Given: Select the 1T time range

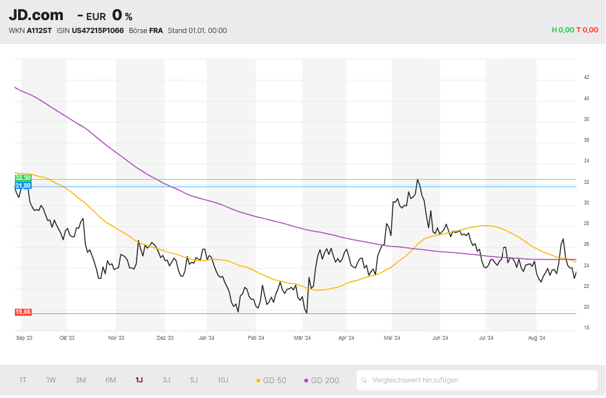Looking at the screenshot, I should point(23,380).
